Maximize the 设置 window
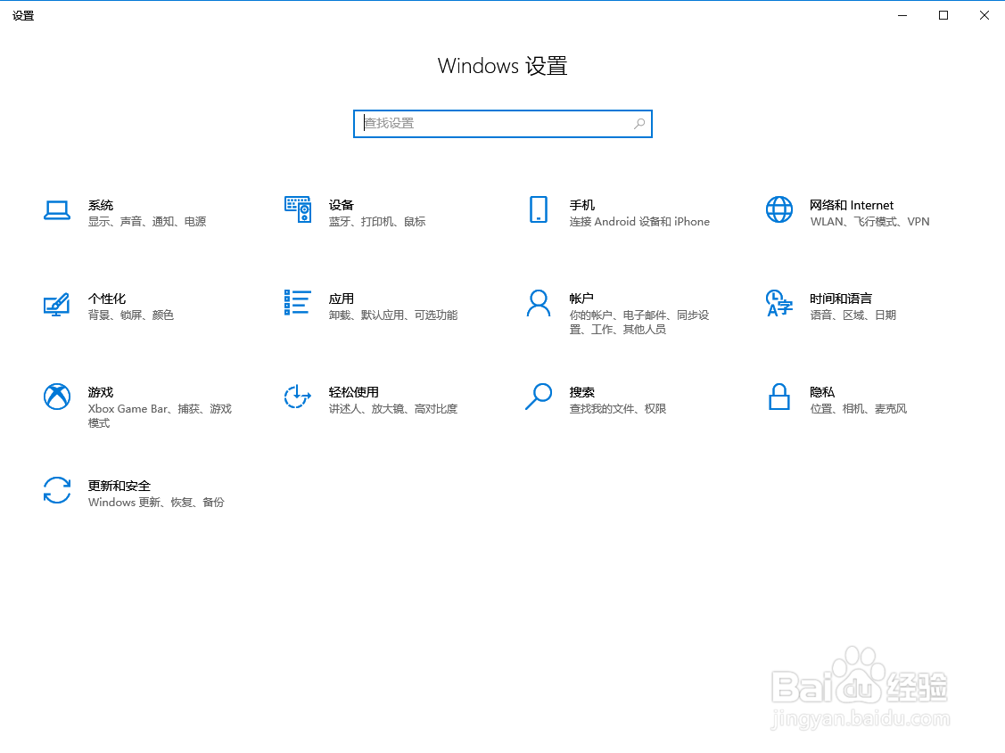The image size is (1005, 753). click(x=943, y=15)
